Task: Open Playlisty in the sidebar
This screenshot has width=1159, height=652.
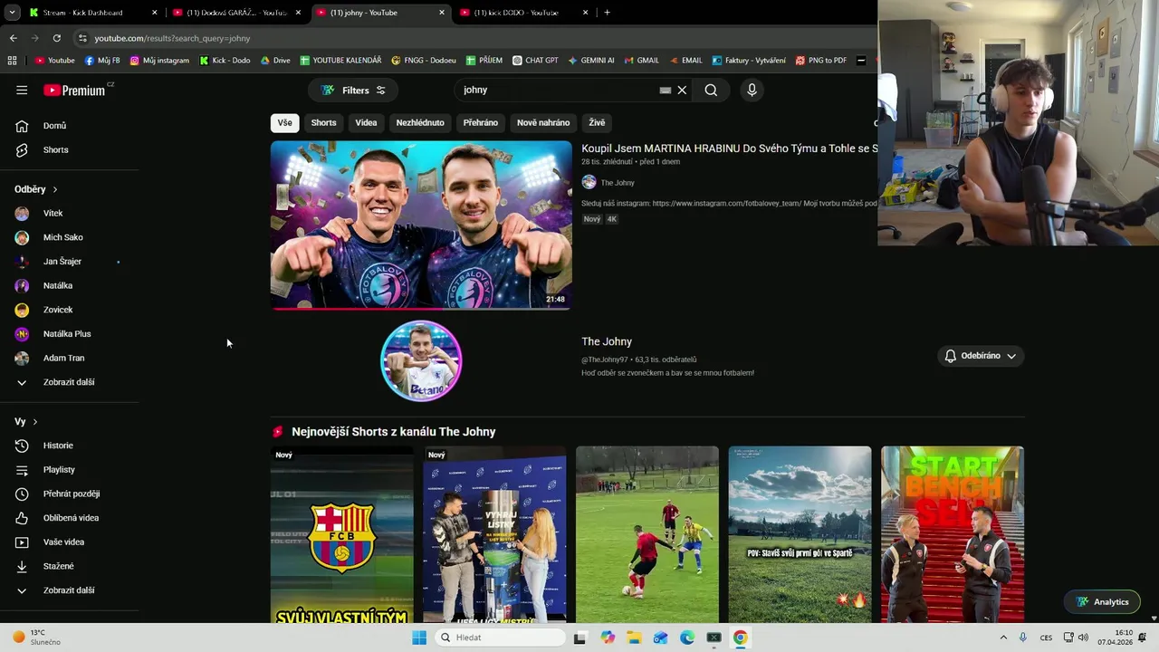Action: pos(59,469)
